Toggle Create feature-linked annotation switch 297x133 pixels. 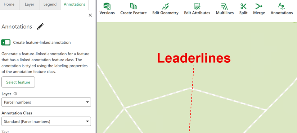6,42
